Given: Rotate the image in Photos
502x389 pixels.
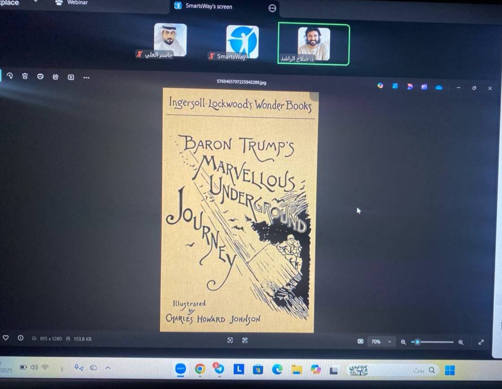Looking at the screenshot, I should click(x=9, y=76).
